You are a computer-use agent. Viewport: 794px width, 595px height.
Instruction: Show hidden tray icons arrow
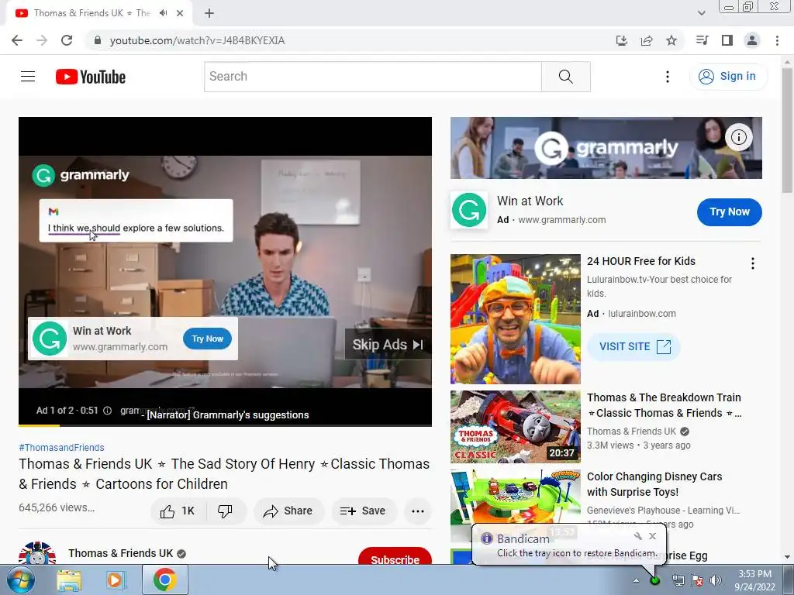click(x=636, y=580)
